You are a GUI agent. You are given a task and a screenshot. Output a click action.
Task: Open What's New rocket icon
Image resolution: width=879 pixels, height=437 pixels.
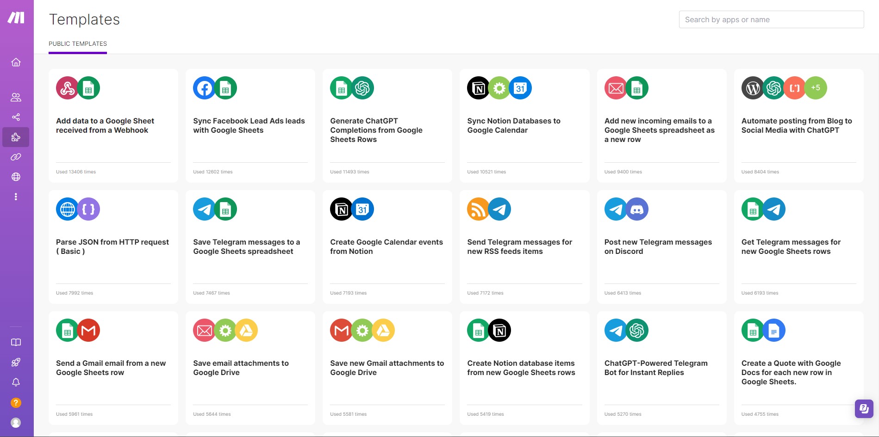tap(16, 362)
